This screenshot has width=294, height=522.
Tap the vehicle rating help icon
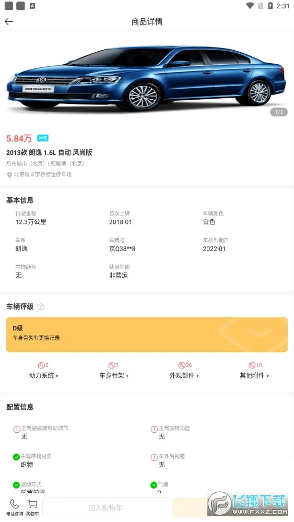point(41,307)
